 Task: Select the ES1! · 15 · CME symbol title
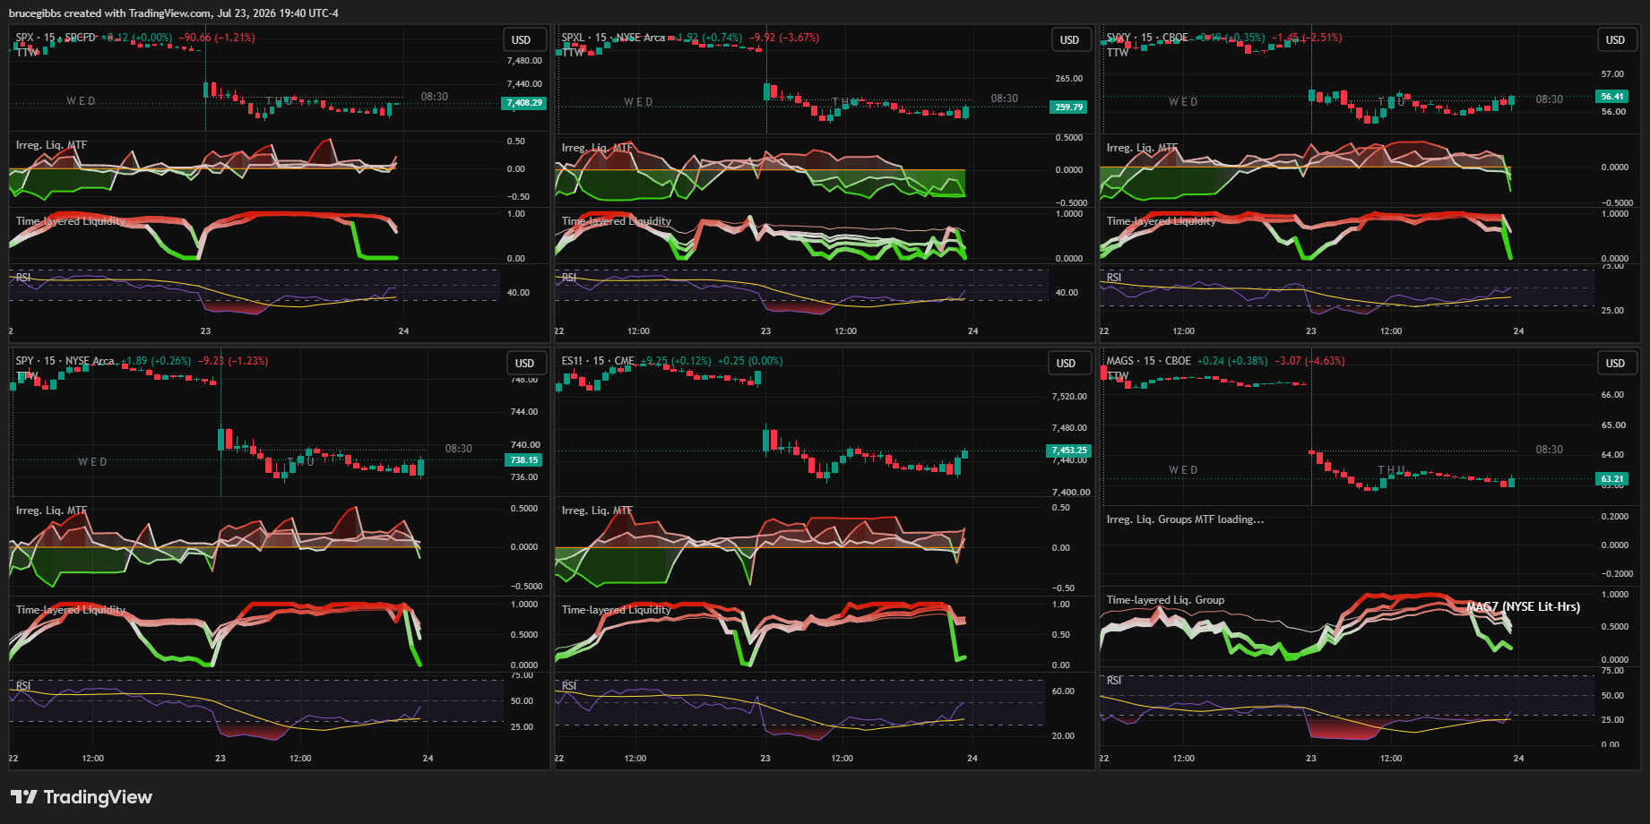tap(598, 361)
